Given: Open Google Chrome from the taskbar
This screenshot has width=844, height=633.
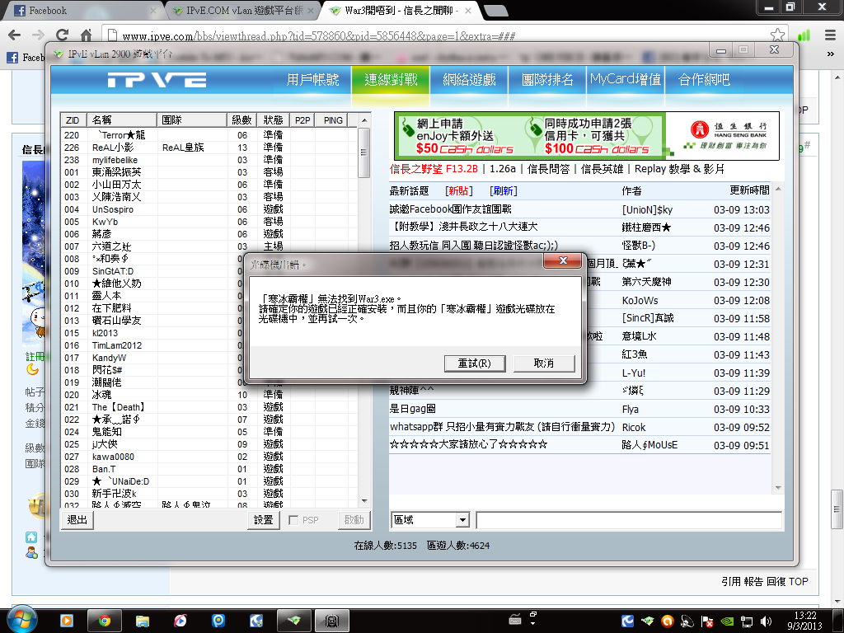Looking at the screenshot, I should point(105,620).
